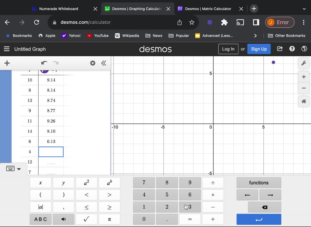Hide the on-screen keyboard with the keyboard icon
This screenshot has width=311, height=227.
pyautogui.click(x=10, y=168)
